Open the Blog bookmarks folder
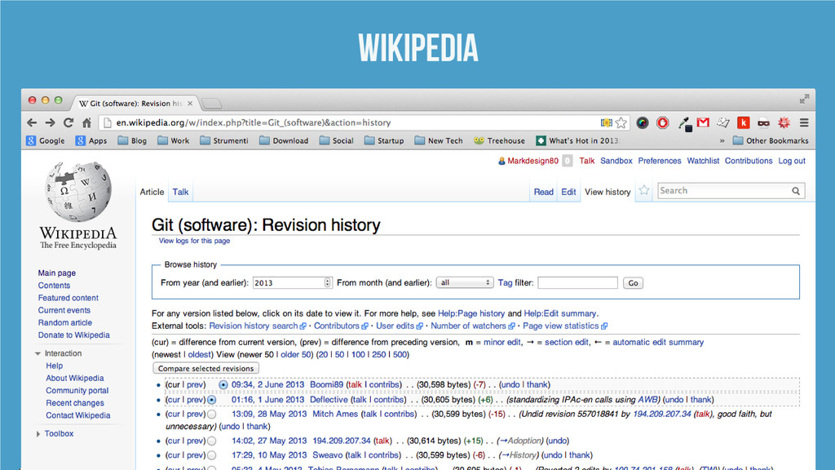The width and height of the screenshot is (835, 470). click(132, 140)
